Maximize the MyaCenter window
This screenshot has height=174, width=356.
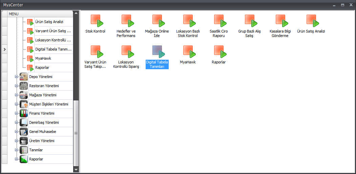342,5
